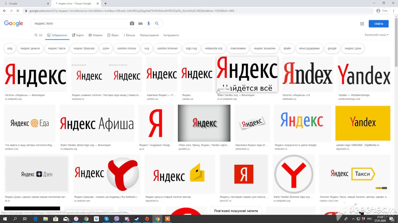Viewport: 398px width, 223px height.
Task: Open Яндекс Дзен logo thumbnail
Action: coord(37,174)
